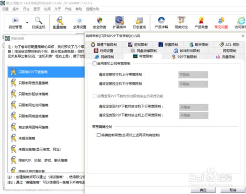Open 全局设置 gear icon
Viewport: 246px width, 194px height.
(x=80, y=21)
